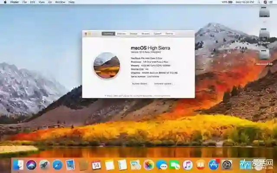The height and width of the screenshot is (173, 277).
Task: Click the High Sierra circular logo image
Action: [x=107, y=65]
